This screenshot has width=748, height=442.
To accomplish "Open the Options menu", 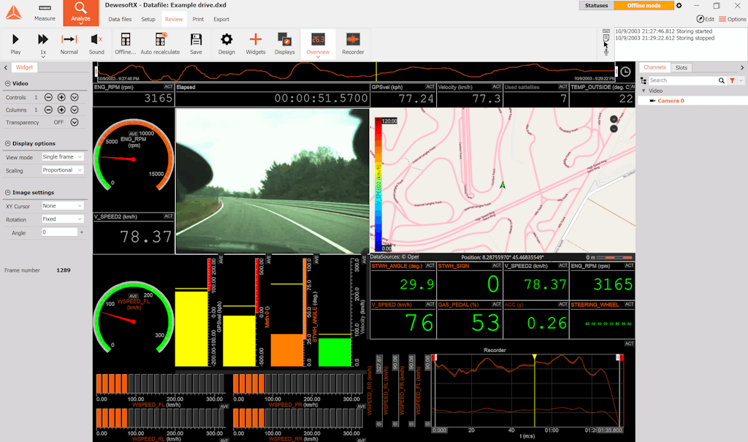I will click(733, 19).
